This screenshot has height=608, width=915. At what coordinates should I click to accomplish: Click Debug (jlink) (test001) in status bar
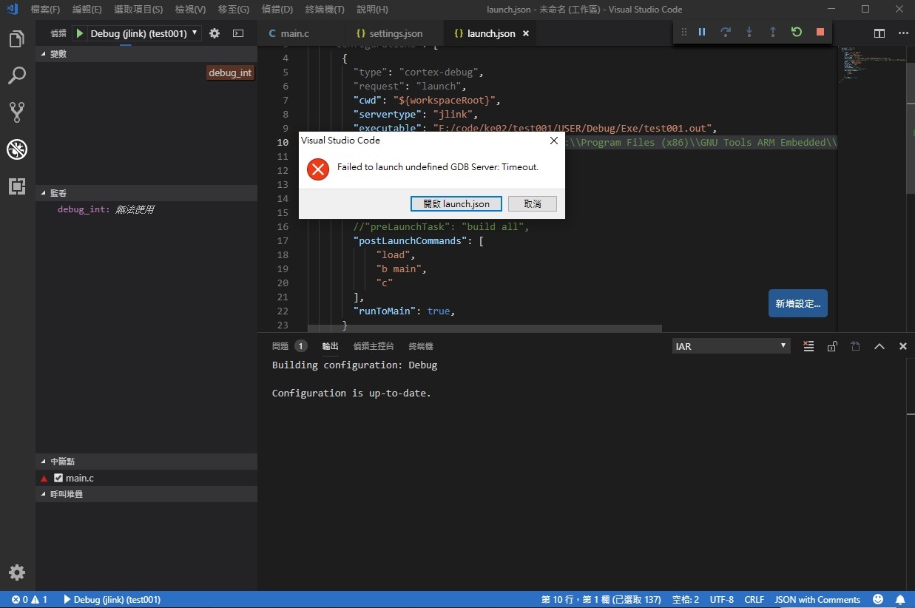[x=112, y=599]
